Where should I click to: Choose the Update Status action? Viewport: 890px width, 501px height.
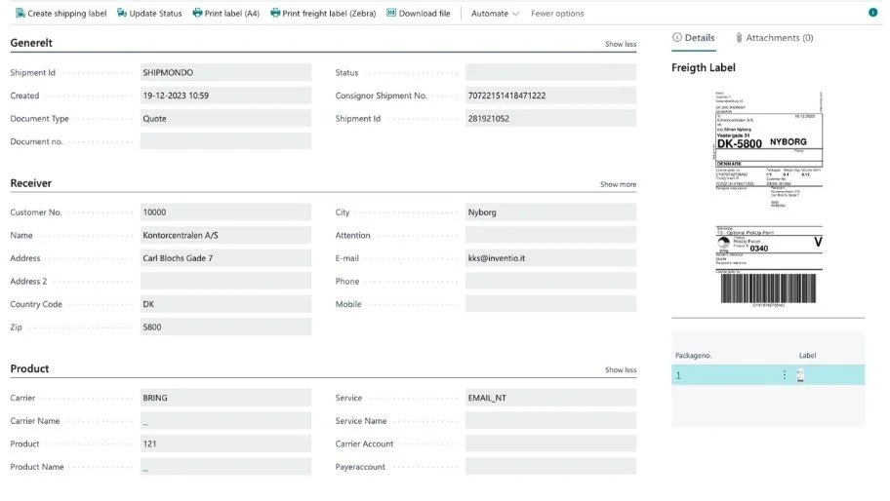pos(149,14)
